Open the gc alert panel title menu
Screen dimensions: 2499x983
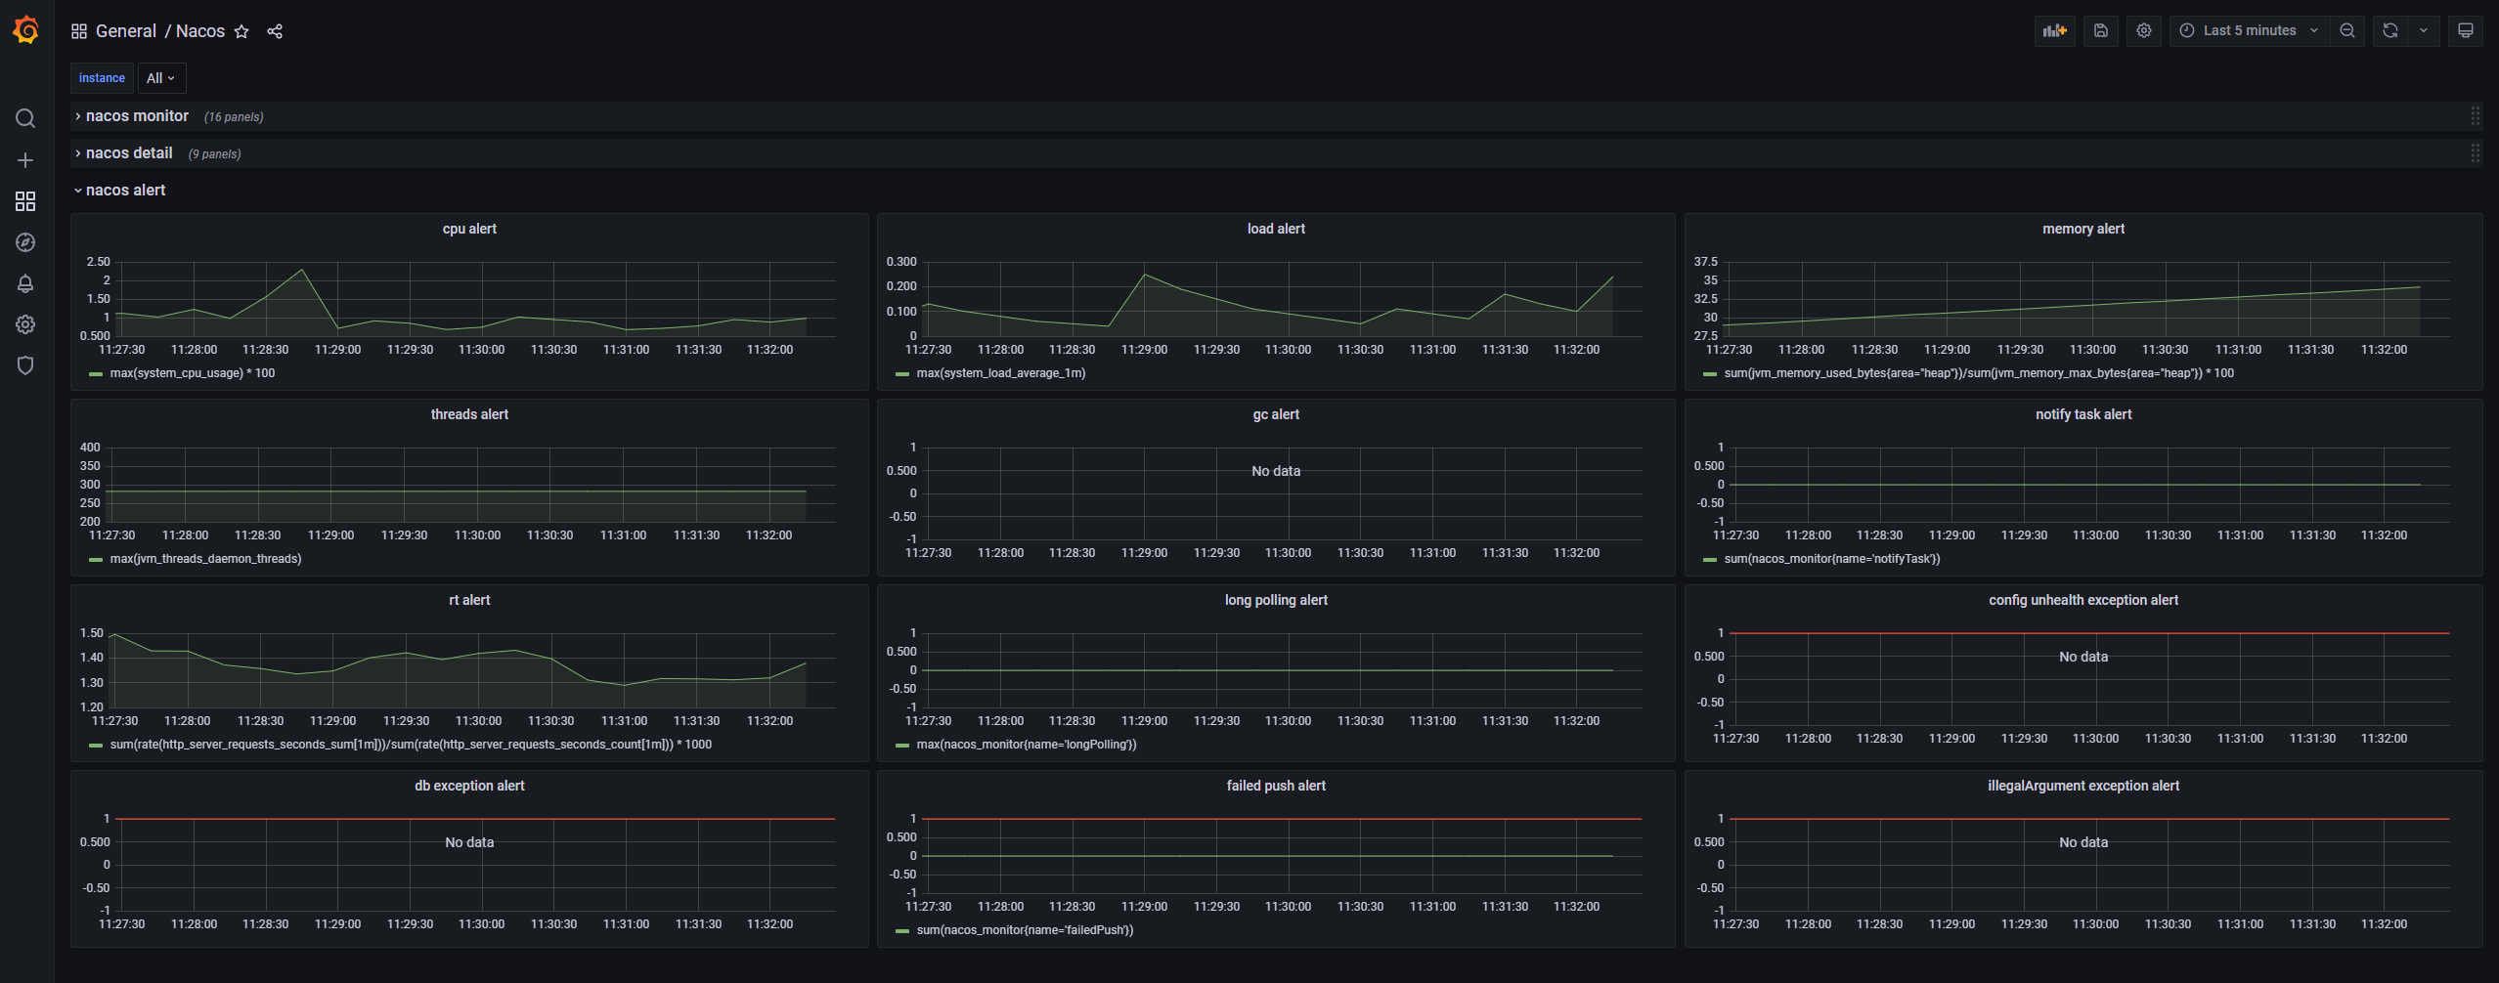point(1276,414)
